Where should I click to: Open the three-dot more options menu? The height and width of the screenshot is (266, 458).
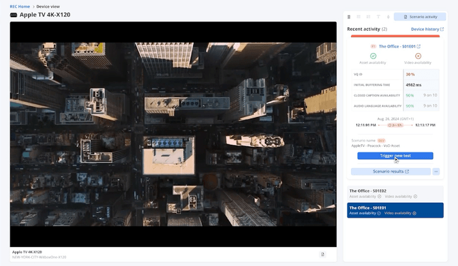(x=436, y=171)
